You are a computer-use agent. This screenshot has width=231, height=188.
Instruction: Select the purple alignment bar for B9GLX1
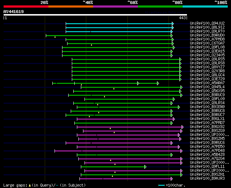click(125, 119)
